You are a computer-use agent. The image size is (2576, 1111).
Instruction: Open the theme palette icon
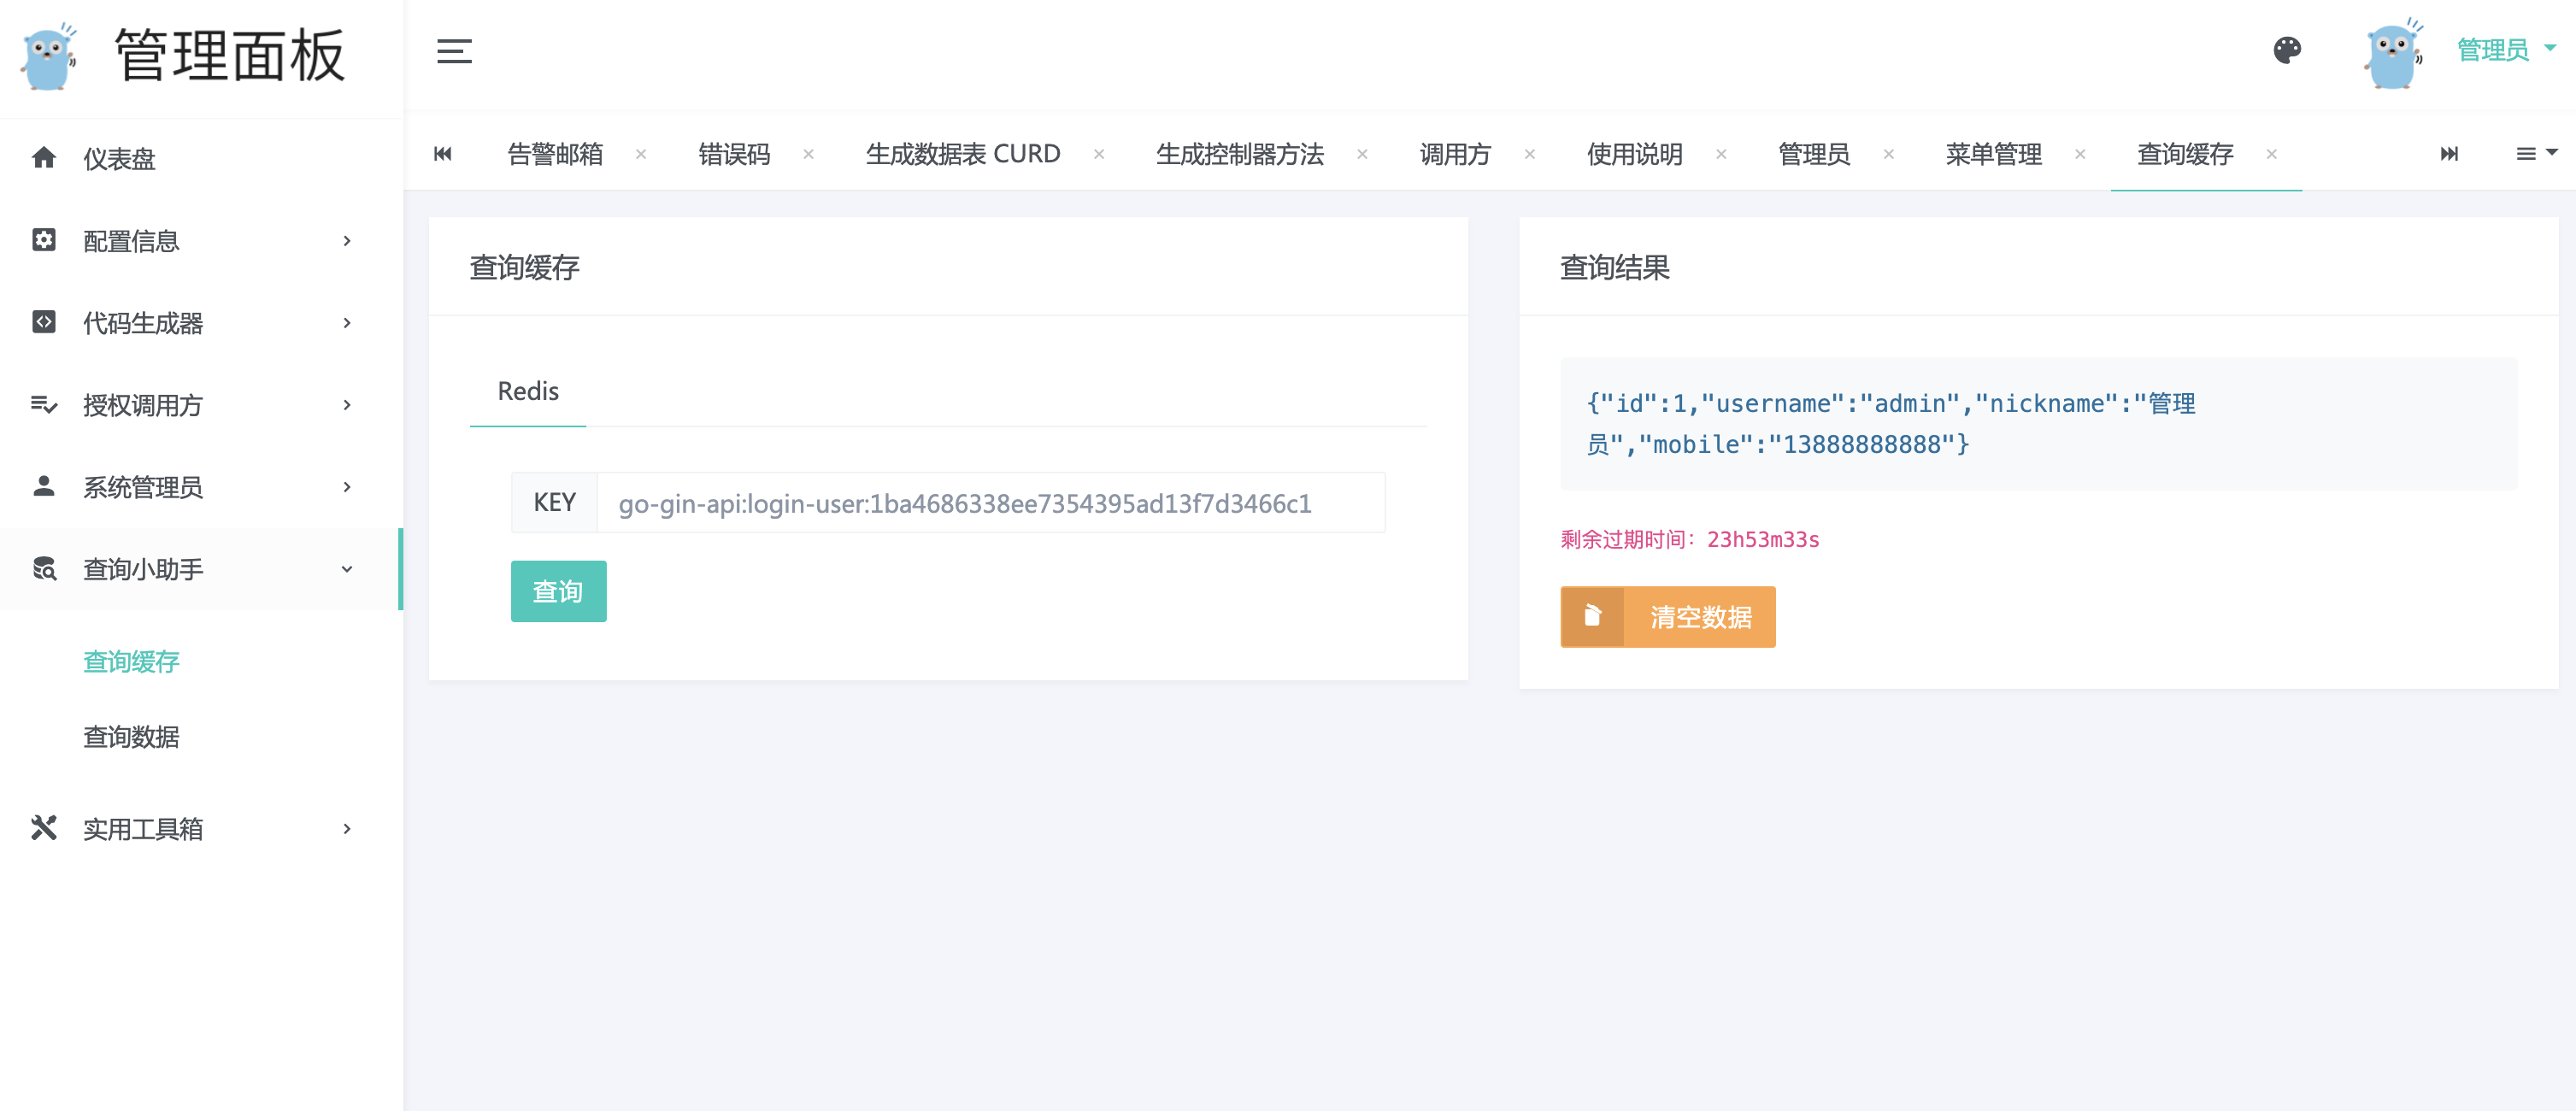pyautogui.click(x=2287, y=50)
